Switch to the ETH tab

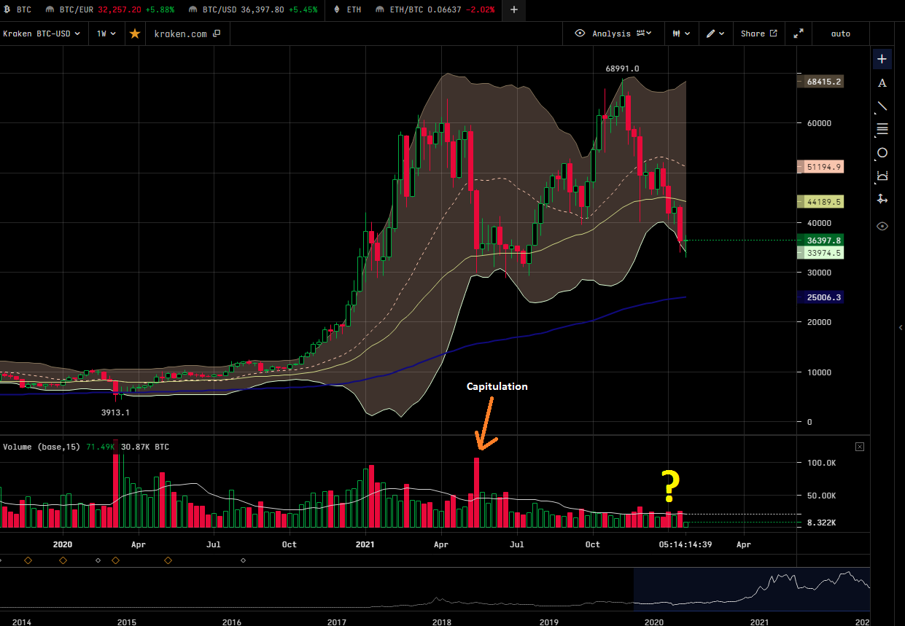coord(348,10)
